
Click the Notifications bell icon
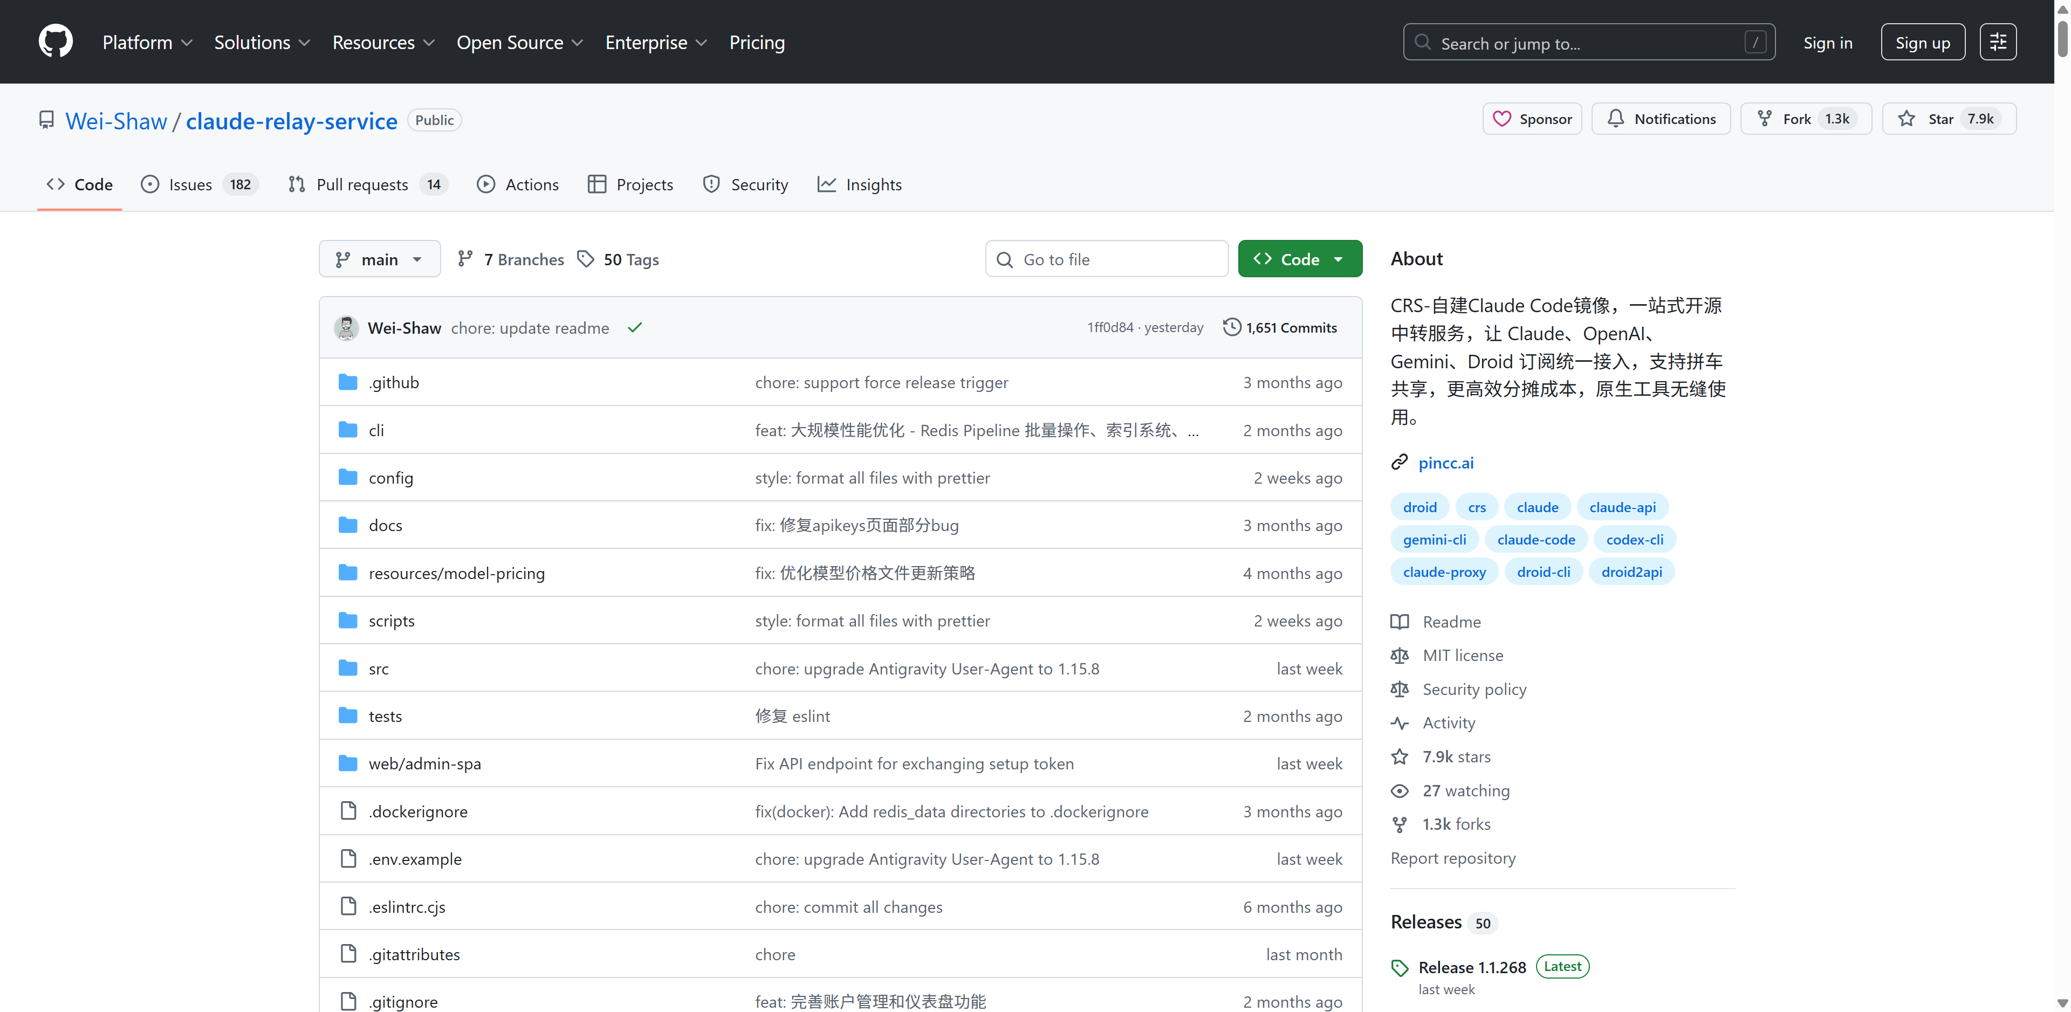pyautogui.click(x=1615, y=119)
